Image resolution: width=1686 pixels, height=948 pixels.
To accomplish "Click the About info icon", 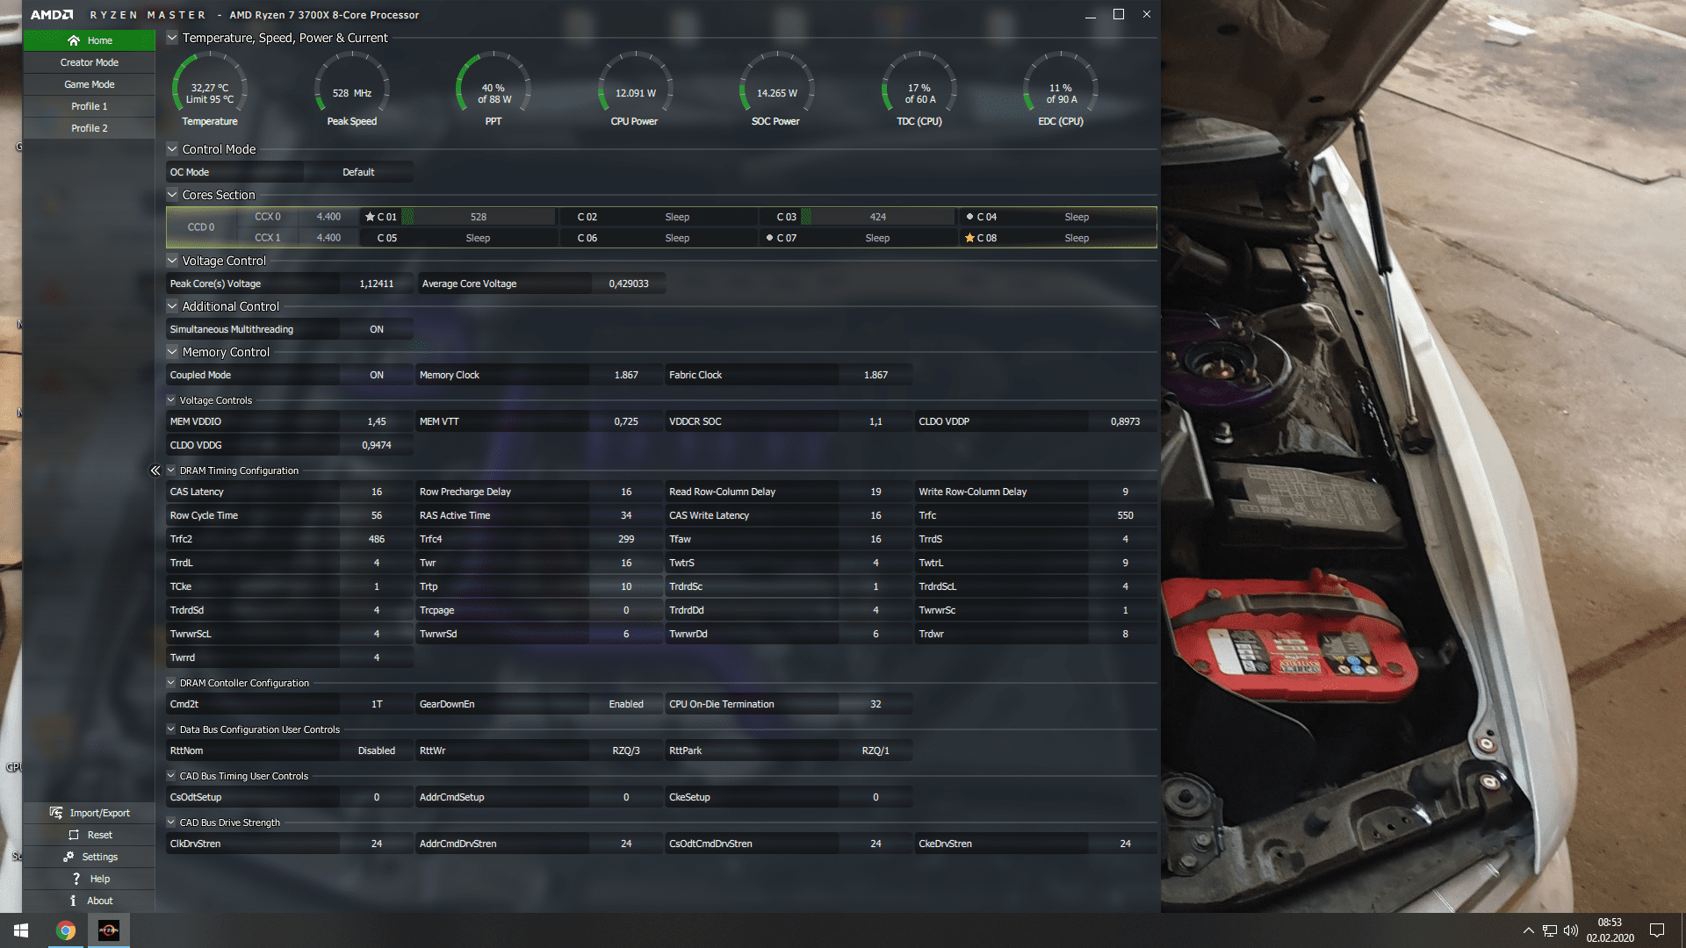I will point(73,901).
